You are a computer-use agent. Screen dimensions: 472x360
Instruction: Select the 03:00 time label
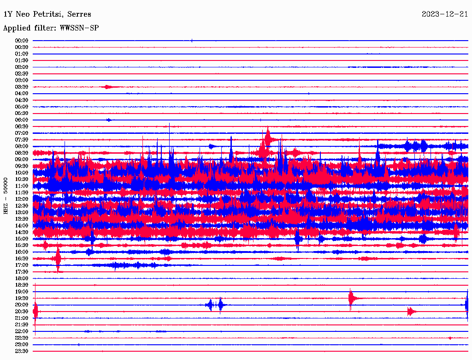[x=22, y=80]
